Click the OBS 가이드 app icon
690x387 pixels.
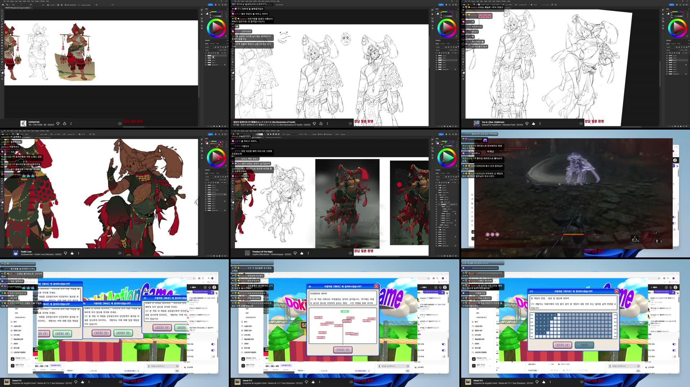coord(13,365)
